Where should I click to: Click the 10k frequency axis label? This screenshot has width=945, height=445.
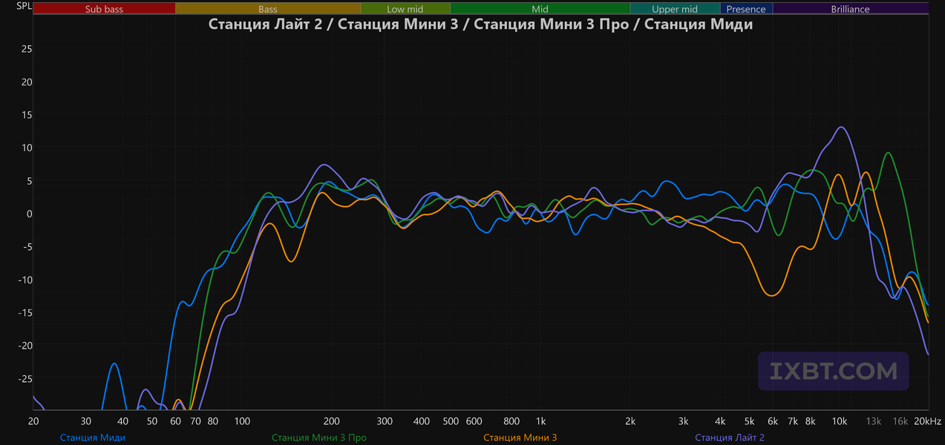tap(839, 421)
